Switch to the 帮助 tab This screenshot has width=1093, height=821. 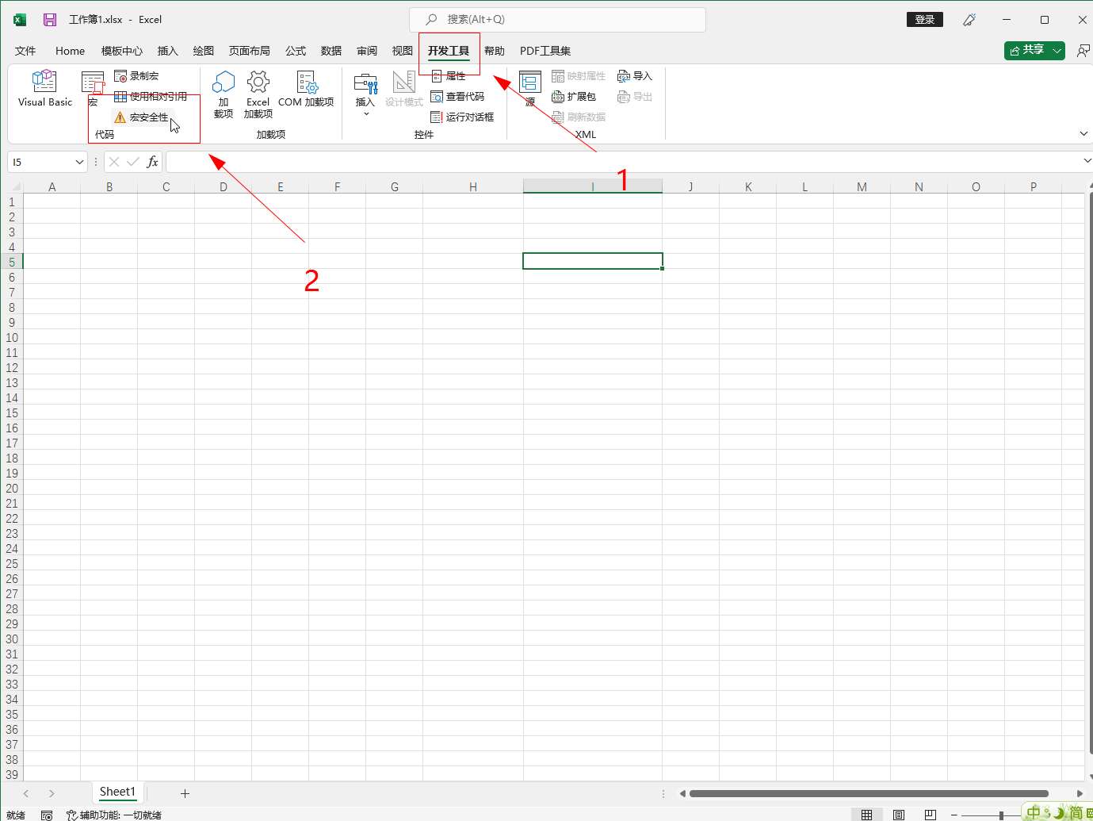tap(495, 51)
